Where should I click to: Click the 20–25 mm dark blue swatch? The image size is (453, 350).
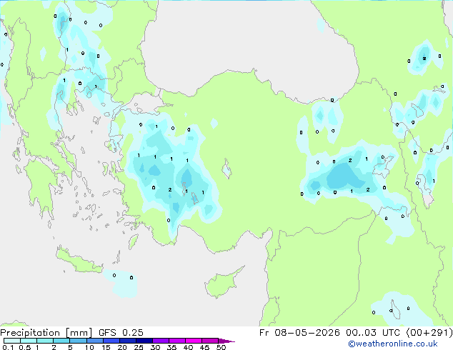pos(127,341)
